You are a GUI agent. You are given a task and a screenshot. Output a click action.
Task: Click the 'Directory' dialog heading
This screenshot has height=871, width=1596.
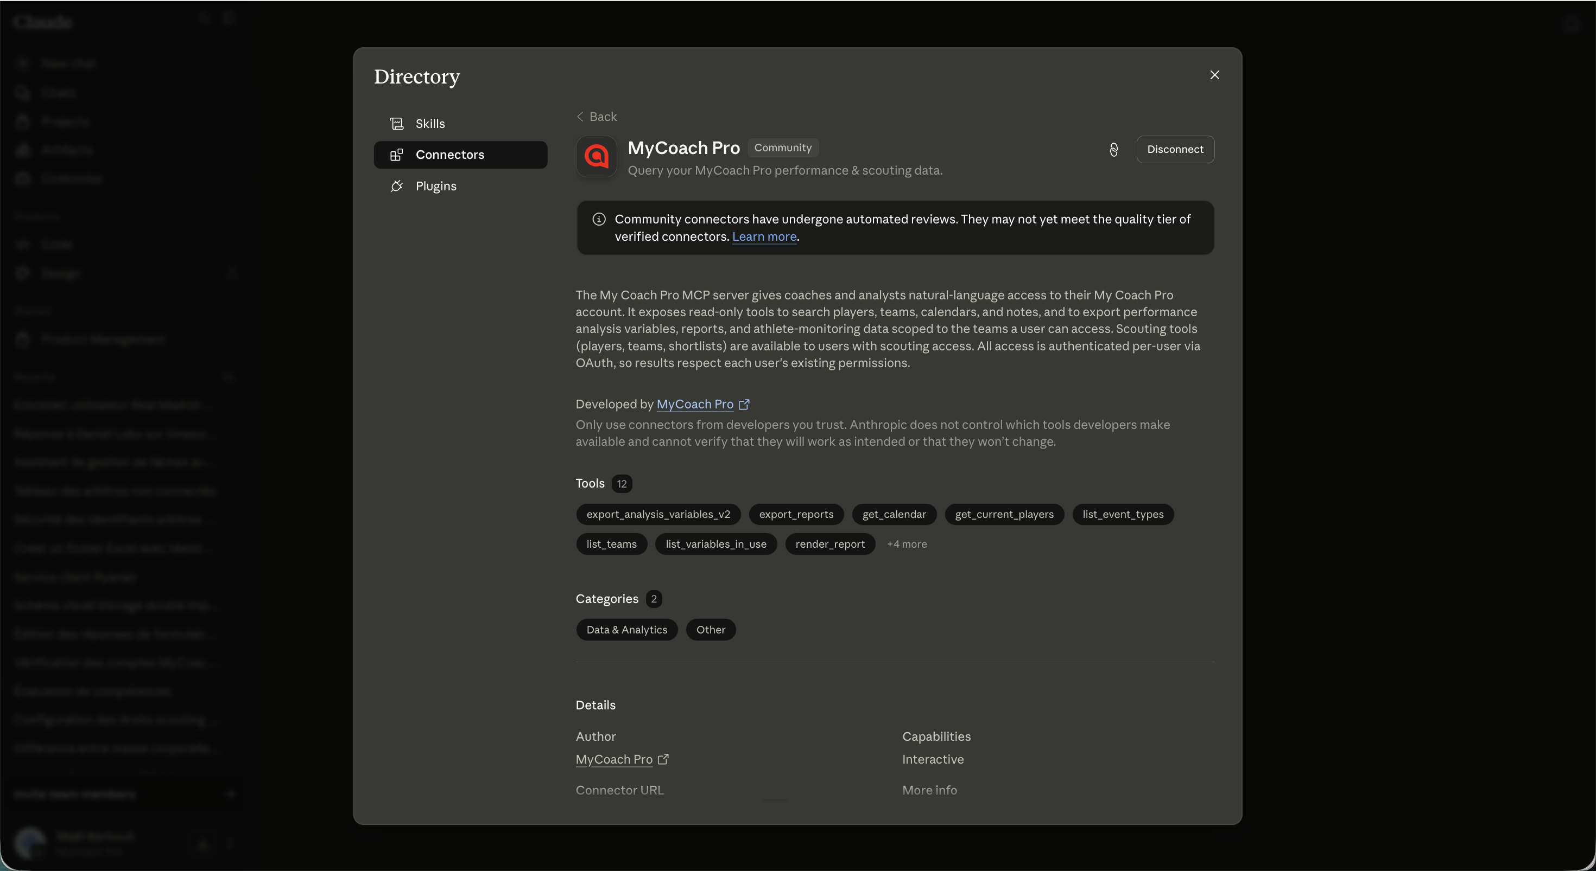point(416,76)
